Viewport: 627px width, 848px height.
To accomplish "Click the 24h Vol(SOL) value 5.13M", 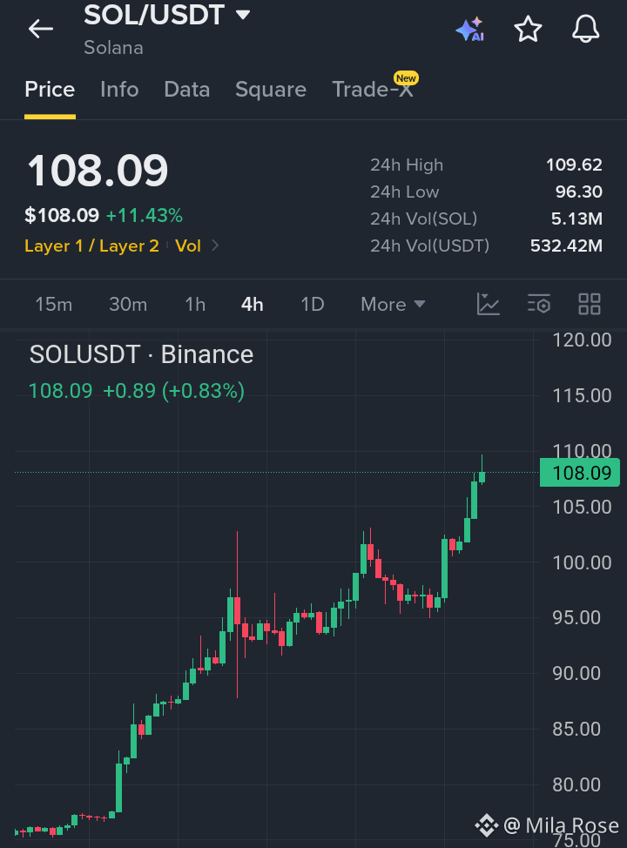I will point(576,219).
